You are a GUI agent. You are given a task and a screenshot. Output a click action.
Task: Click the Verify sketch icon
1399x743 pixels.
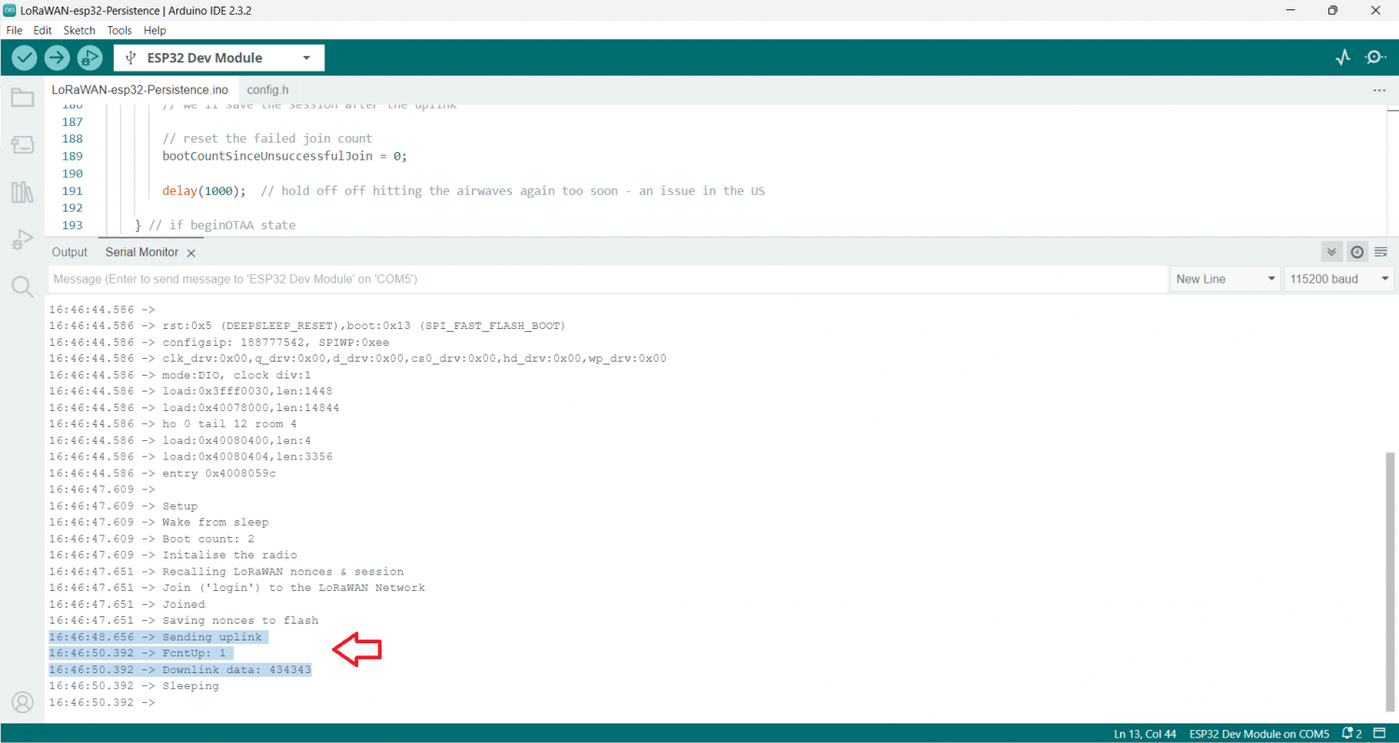tap(23, 57)
